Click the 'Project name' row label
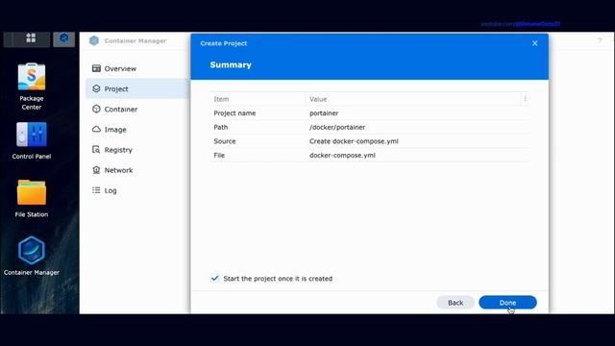This screenshot has height=346, width=615. (x=234, y=113)
